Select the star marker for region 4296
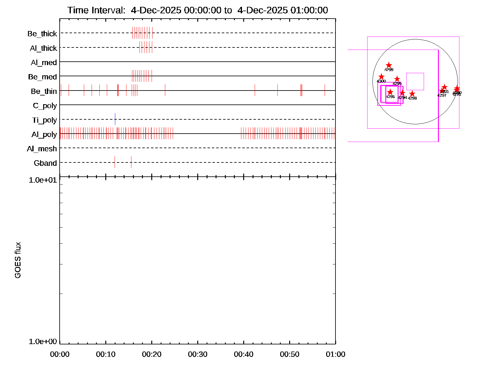497x372 pixels. point(390,92)
